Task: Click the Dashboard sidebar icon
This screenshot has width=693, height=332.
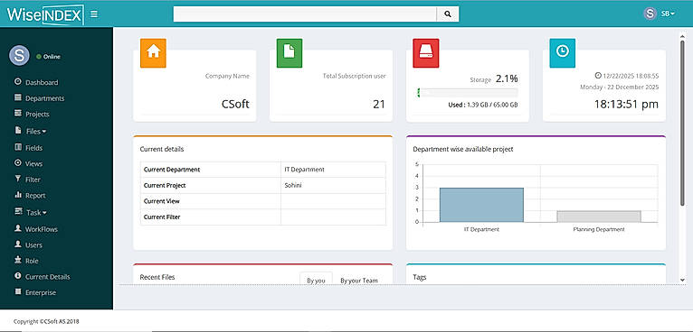Action: 18,82
